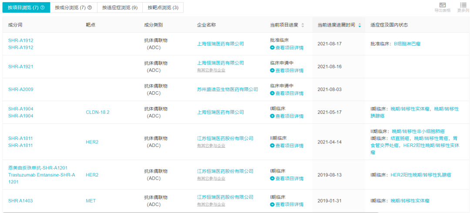
Task: Click date 2021-04-14 cell
Action: pyautogui.click(x=329, y=142)
